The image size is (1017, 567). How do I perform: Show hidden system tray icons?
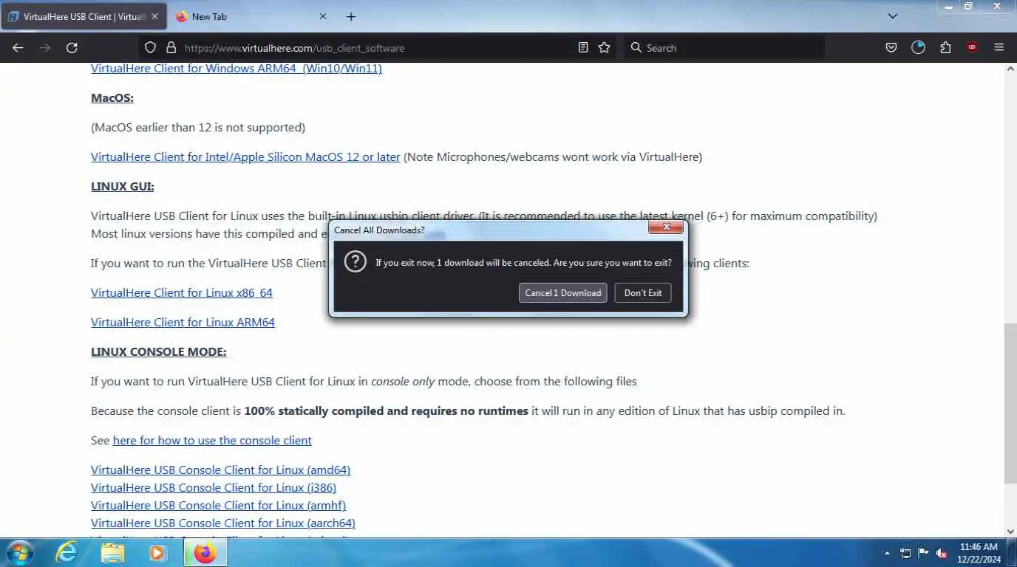click(x=887, y=553)
